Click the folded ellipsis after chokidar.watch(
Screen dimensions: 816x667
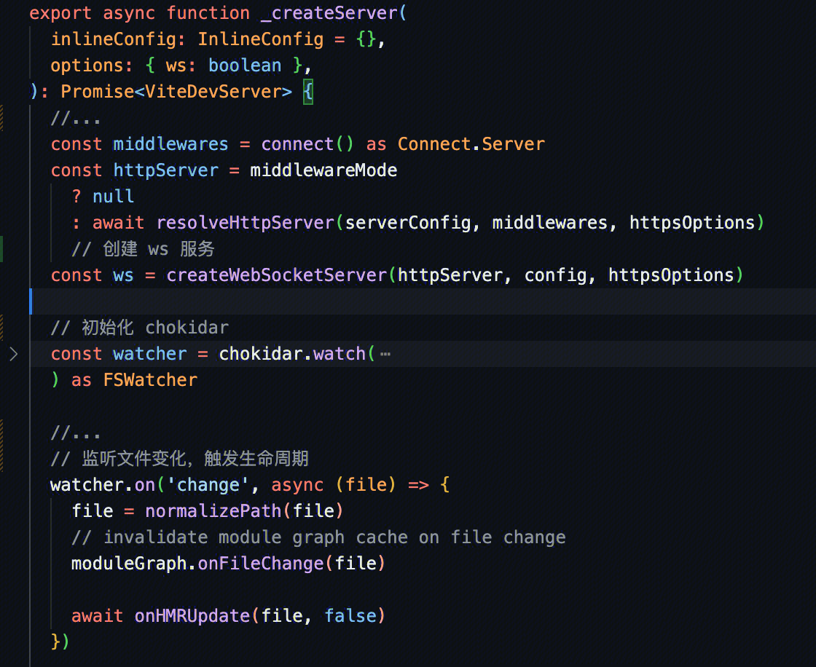pos(385,355)
